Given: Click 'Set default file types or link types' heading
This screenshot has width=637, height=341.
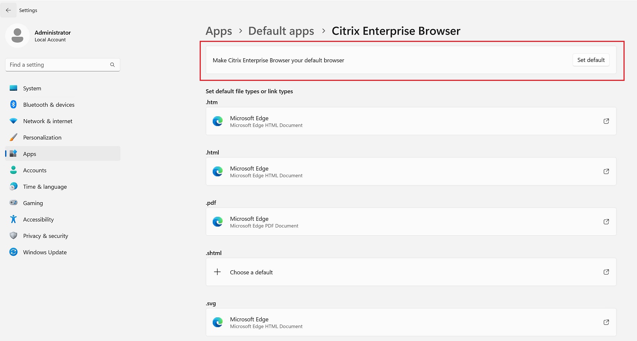Looking at the screenshot, I should pos(249,91).
